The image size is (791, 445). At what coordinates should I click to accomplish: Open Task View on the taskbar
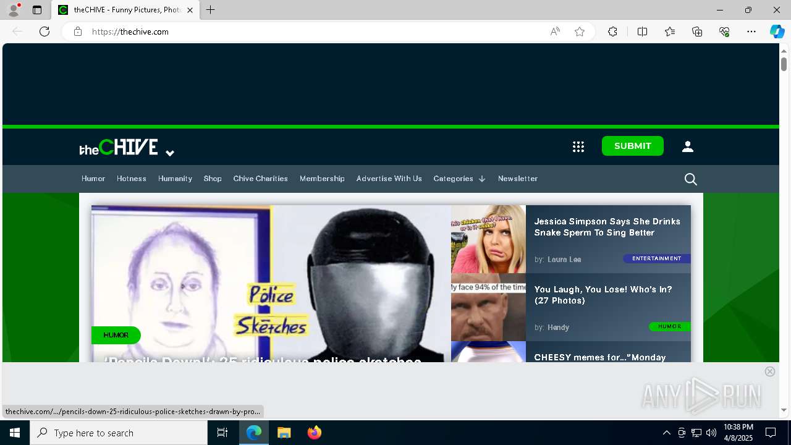point(222,433)
